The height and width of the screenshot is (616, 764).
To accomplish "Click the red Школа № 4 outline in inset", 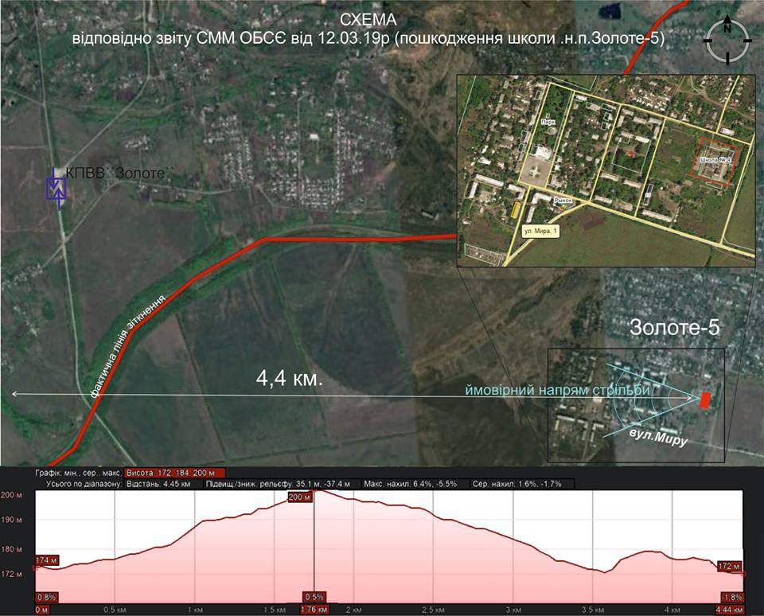I will pyautogui.click(x=719, y=161).
